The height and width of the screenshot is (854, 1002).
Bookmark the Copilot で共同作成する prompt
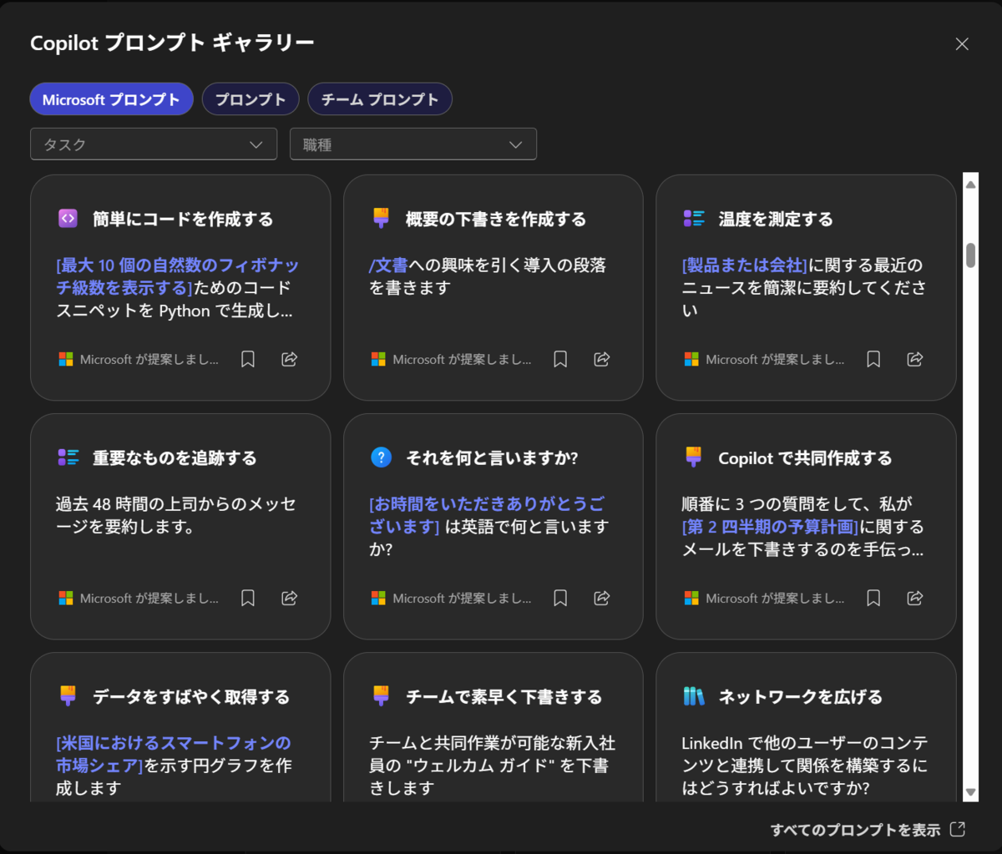pos(873,598)
